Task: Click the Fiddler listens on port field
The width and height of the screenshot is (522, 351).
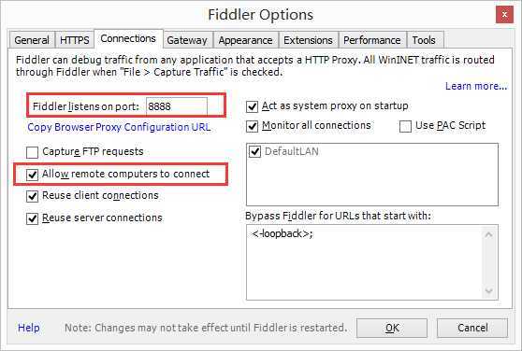Action: tap(177, 106)
